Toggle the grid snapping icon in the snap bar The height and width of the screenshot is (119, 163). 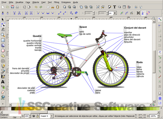(x=160, y=98)
